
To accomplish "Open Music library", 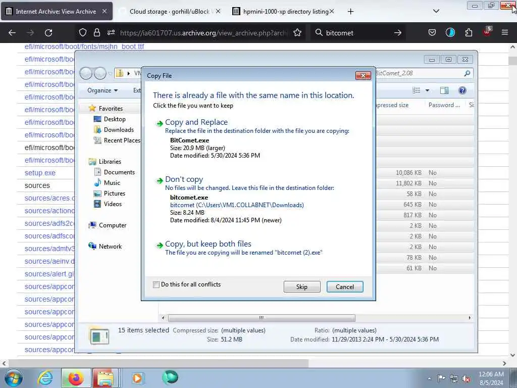I will [x=112, y=182].
